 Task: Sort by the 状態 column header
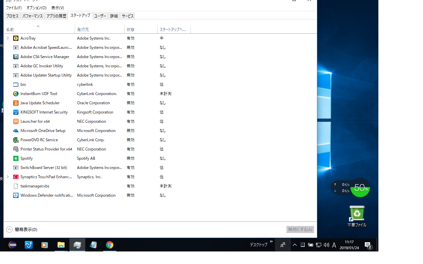pos(141,29)
